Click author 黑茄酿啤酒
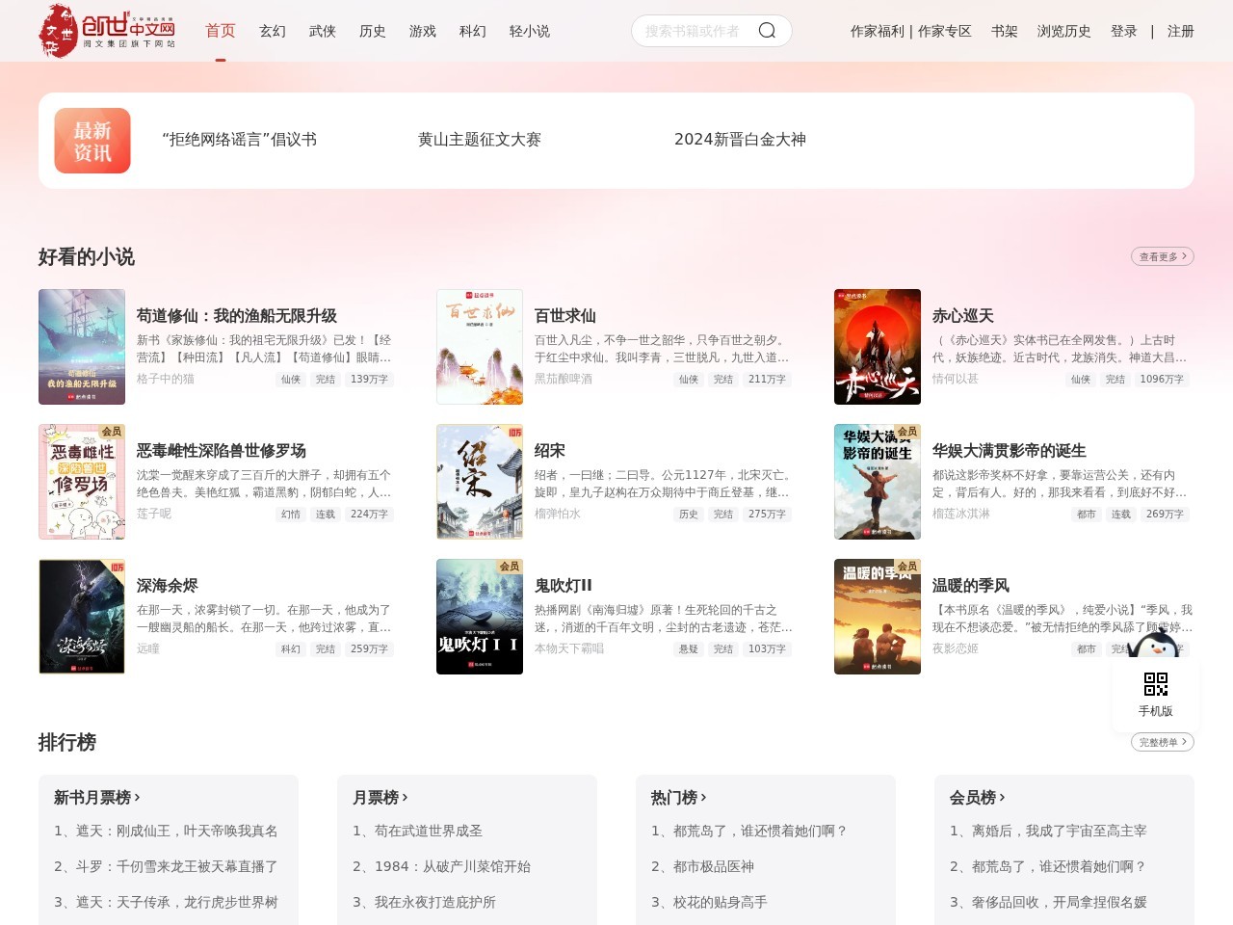The image size is (1233, 925). (x=564, y=379)
